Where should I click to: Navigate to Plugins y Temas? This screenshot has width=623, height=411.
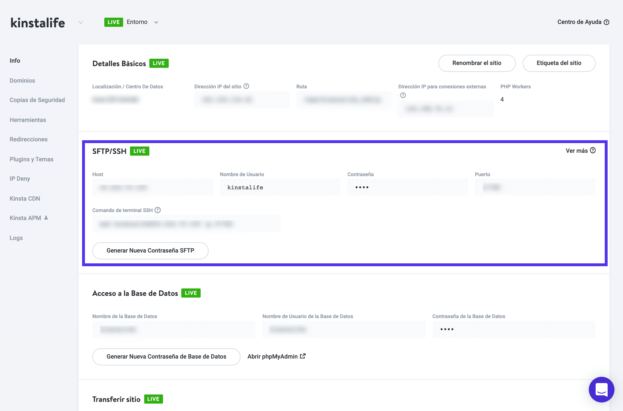[x=31, y=159]
